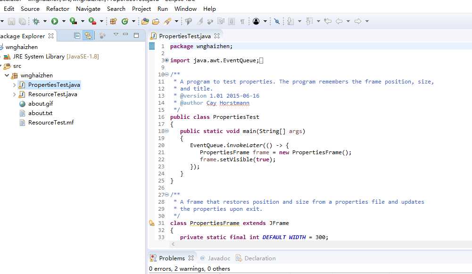Image resolution: width=472 pixels, height=274 pixels.
Task: Toggle Mark Occurrences highlighter icon
Action: point(200,21)
